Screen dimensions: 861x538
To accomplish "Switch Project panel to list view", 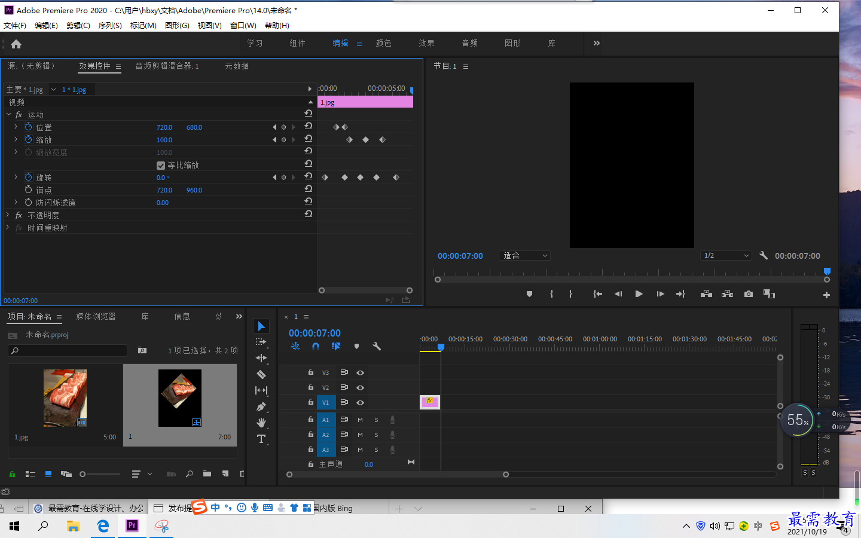I will [30, 474].
